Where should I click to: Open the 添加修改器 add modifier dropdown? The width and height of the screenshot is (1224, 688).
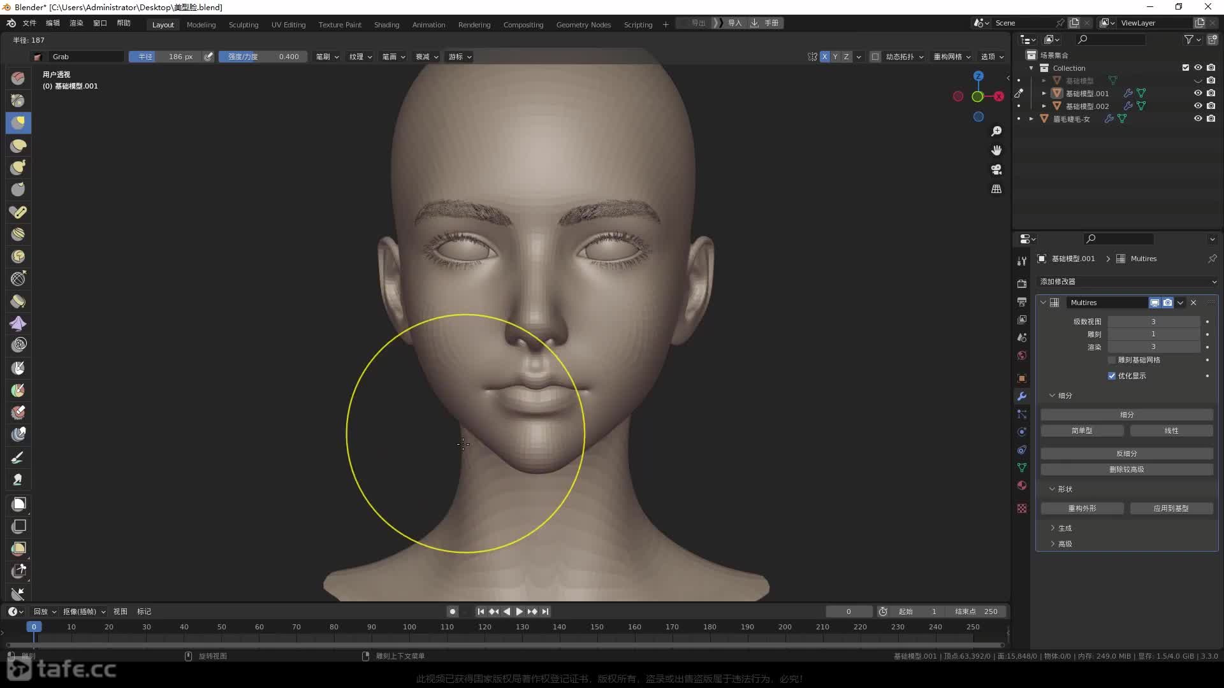[1127, 282]
